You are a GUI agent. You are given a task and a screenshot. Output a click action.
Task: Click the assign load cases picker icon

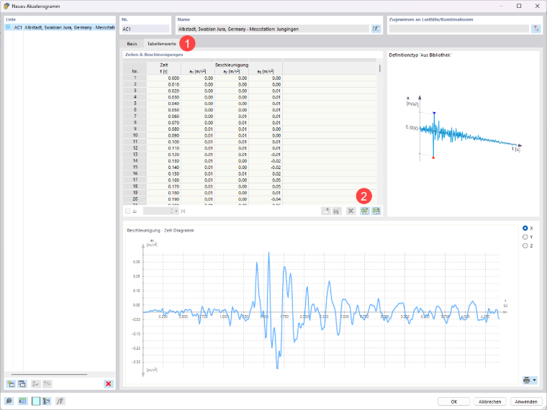click(x=535, y=29)
